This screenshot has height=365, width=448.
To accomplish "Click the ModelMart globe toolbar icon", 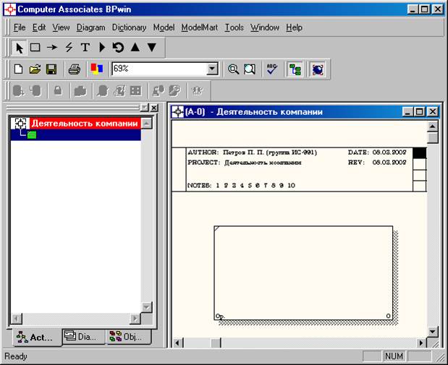I will 318,69.
